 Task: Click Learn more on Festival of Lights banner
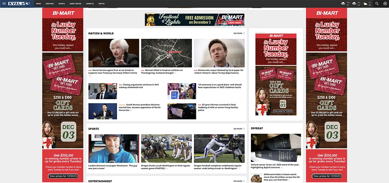(x=234, y=23)
